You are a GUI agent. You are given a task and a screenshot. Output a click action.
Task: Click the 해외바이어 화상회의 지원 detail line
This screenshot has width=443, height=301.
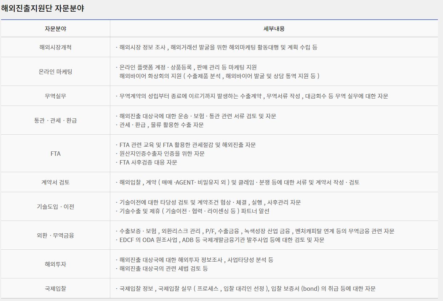pos(219,76)
